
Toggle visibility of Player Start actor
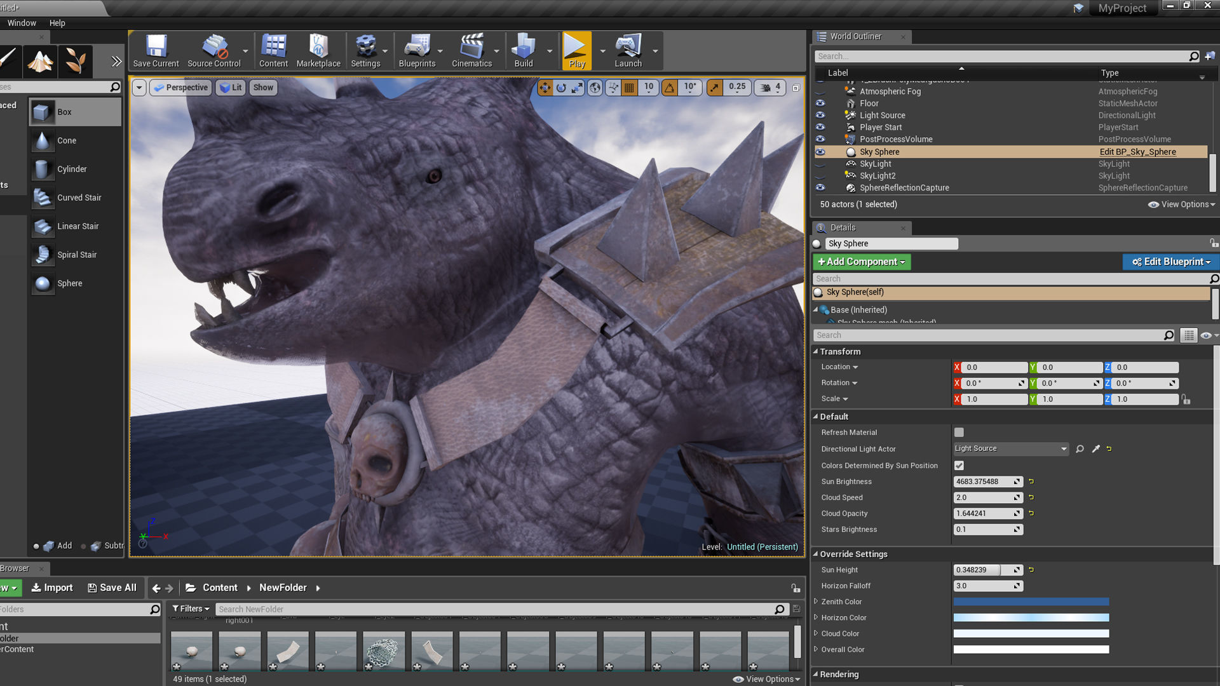820,127
